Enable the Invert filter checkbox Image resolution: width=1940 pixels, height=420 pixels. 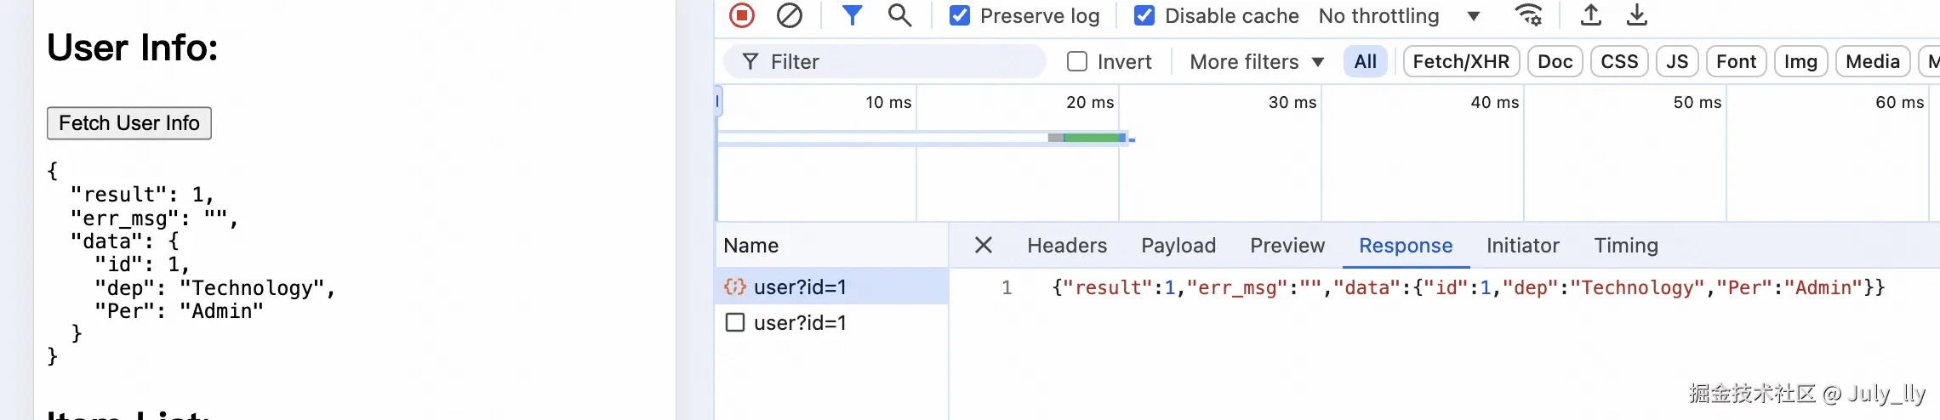1077,61
